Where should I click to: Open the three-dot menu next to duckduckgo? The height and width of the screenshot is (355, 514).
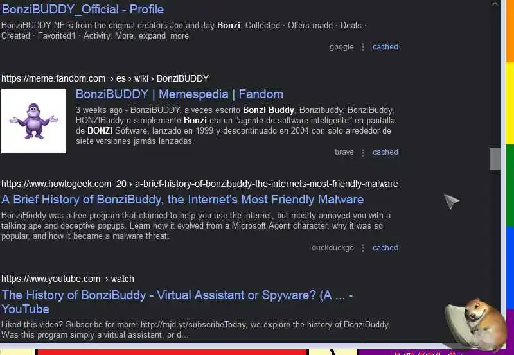coord(363,248)
